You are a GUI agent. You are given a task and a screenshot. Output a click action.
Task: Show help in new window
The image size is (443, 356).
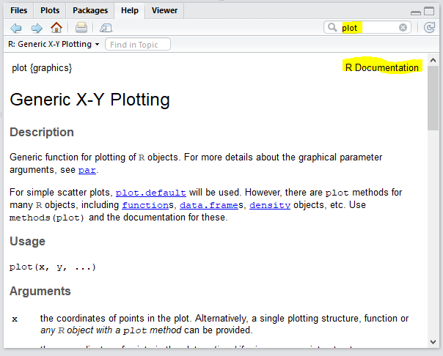click(x=106, y=28)
